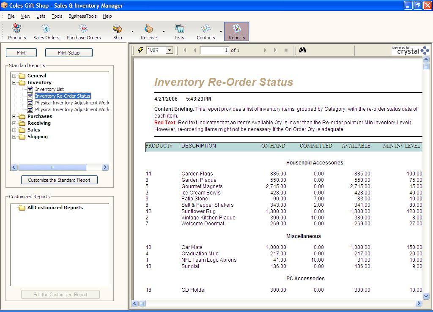Image resolution: width=433 pixels, height=312 pixels.
Task: Expand the General tree node
Action: (14, 76)
